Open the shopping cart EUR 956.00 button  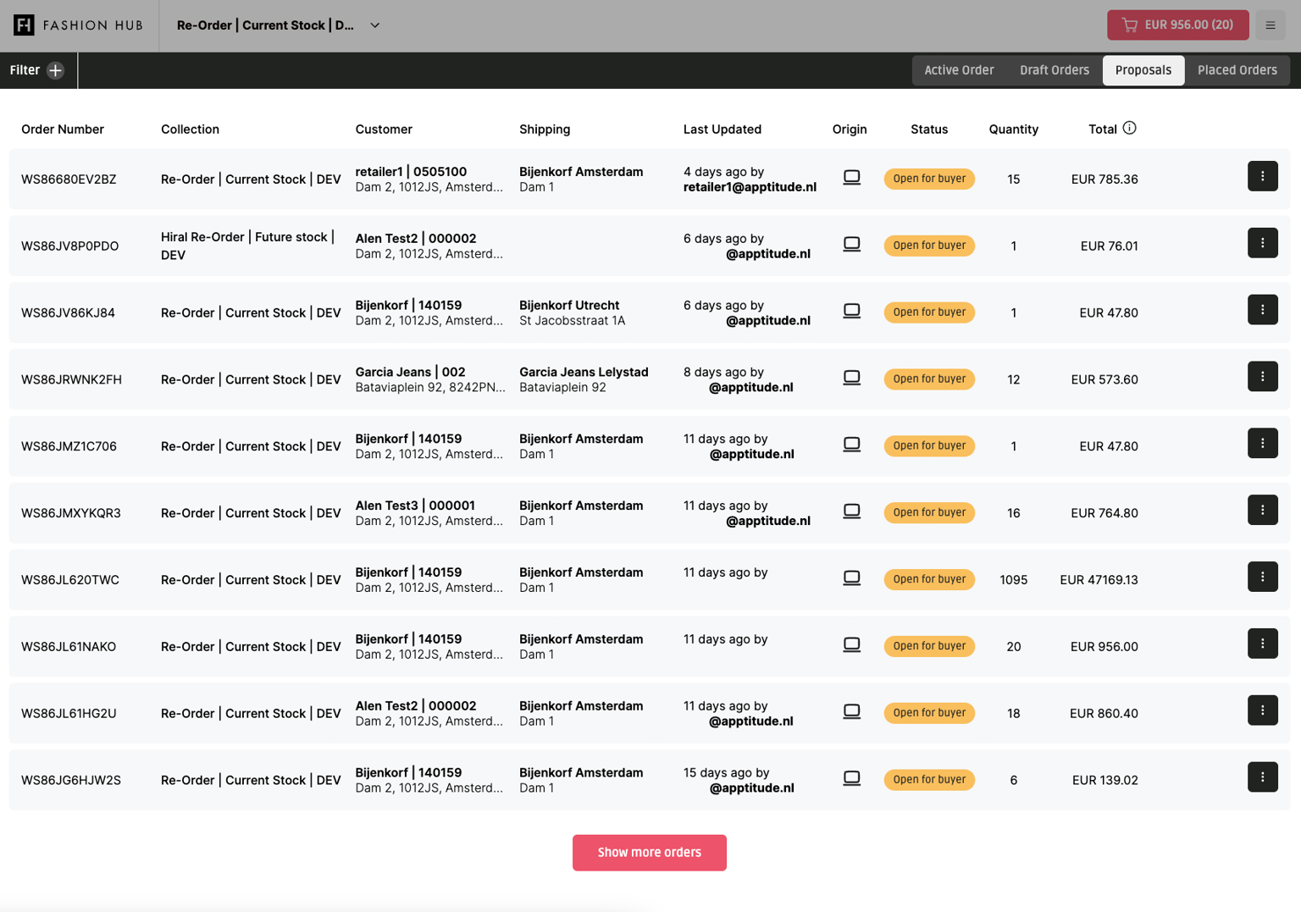click(1176, 25)
